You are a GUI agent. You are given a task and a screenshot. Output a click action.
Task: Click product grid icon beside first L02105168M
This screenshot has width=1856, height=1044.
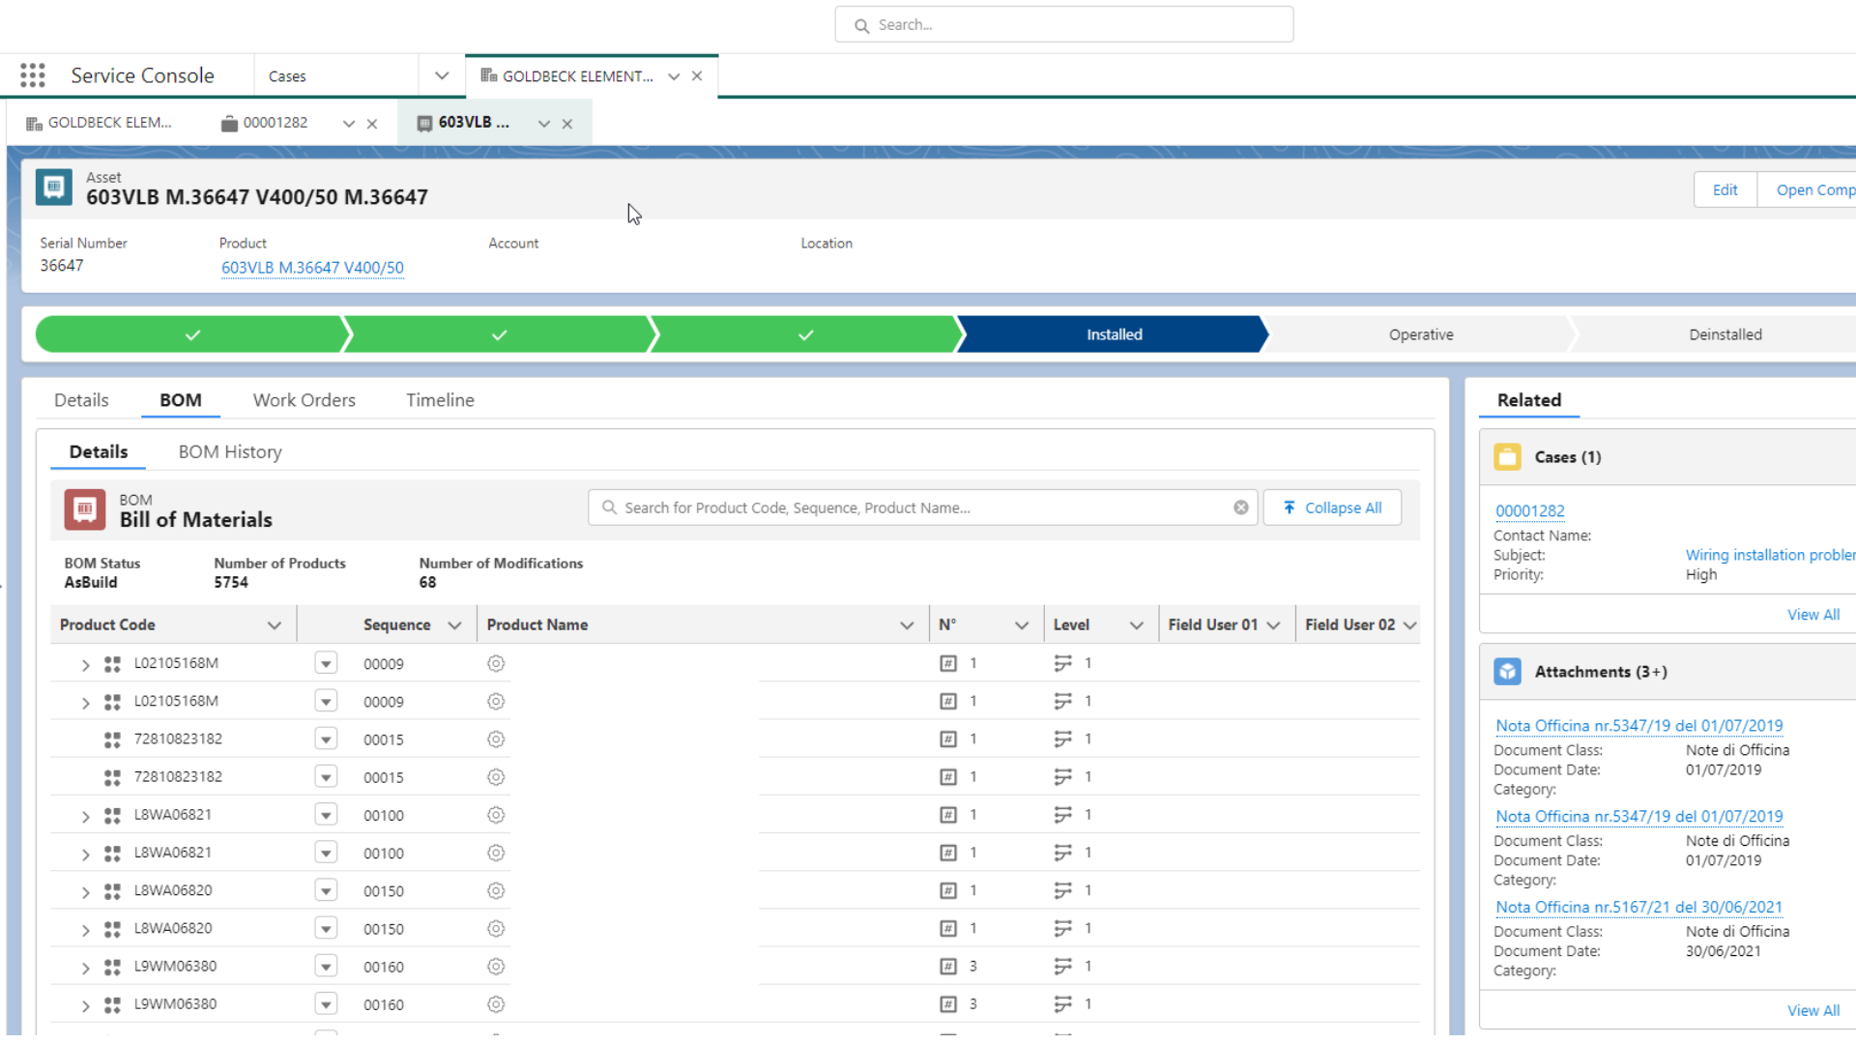pos(112,664)
